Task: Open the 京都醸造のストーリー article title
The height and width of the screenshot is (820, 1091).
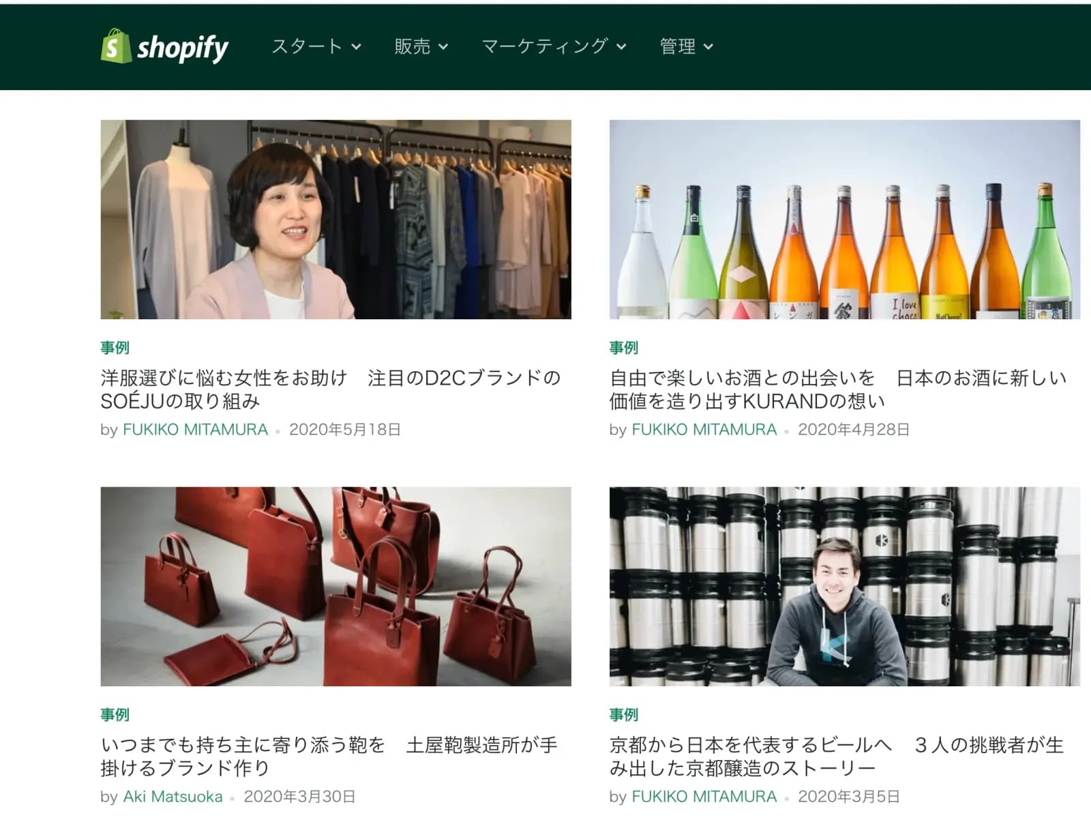Action: click(x=837, y=757)
